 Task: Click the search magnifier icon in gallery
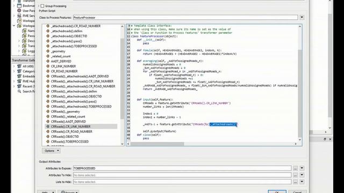19,91
